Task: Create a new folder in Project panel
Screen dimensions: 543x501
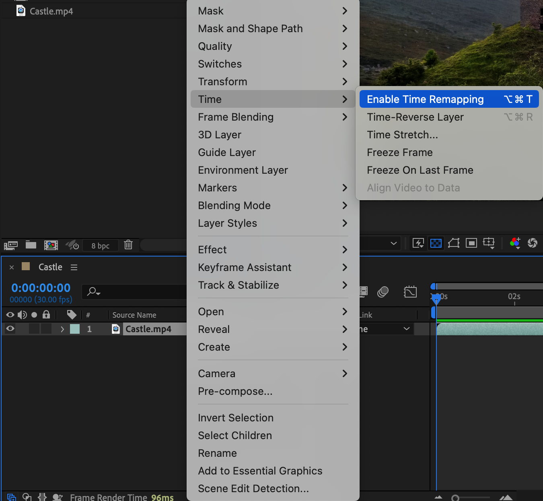Action: [31, 245]
